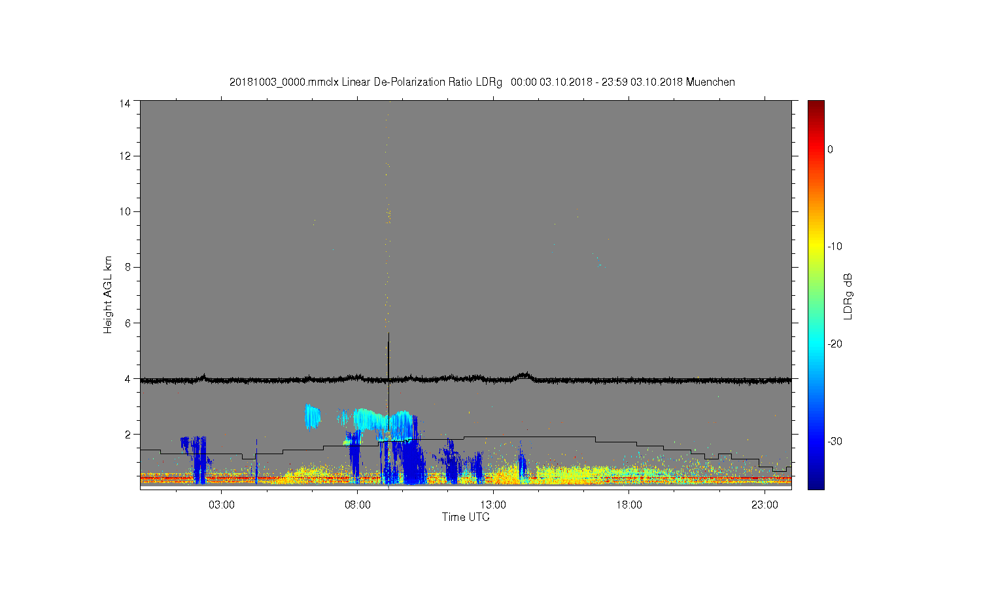Click the height tick label 2
This screenshot has height=589, width=981.
(128, 434)
